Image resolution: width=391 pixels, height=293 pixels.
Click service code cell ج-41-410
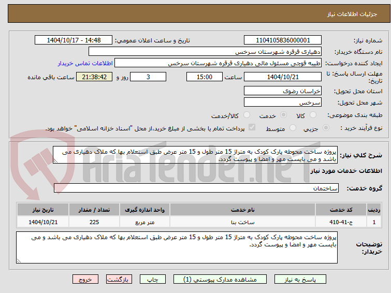341,222
